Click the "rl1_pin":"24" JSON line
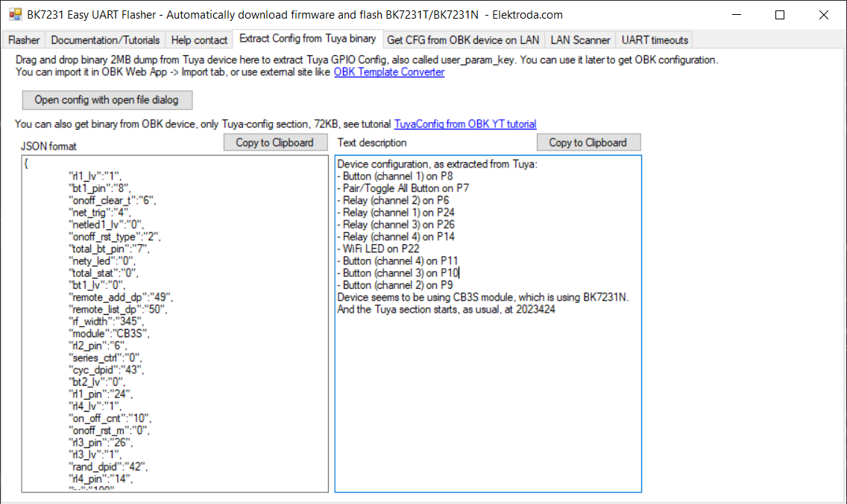This screenshot has width=847, height=504. pos(101,394)
